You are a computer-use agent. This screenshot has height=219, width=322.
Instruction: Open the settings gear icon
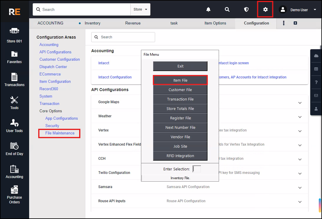265,9
